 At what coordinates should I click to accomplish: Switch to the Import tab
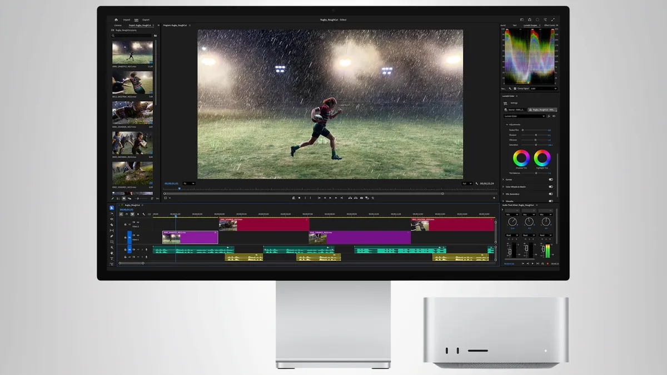[127, 19]
